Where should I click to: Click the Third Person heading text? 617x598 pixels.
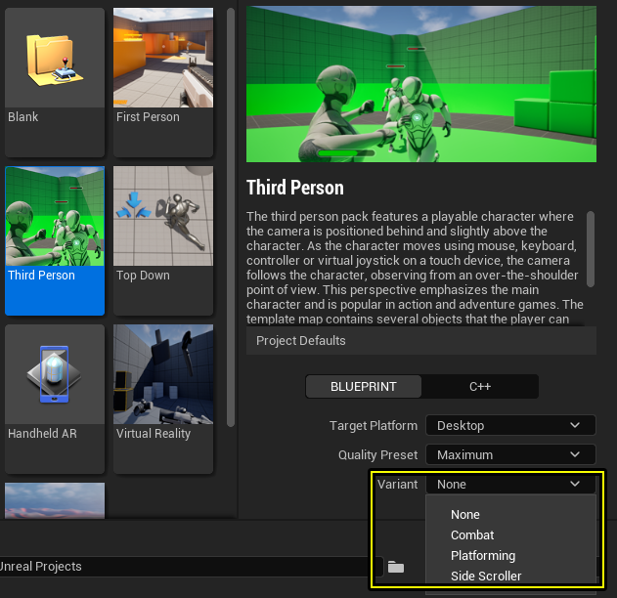(x=295, y=188)
